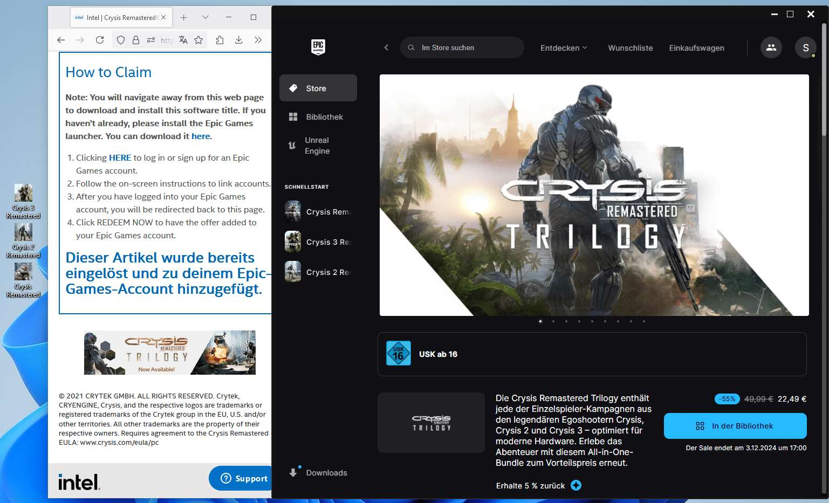The image size is (829, 503).
Task: Click the Crysis Remastered Trilogy banner on Intel page
Action: (x=170, y=353)
